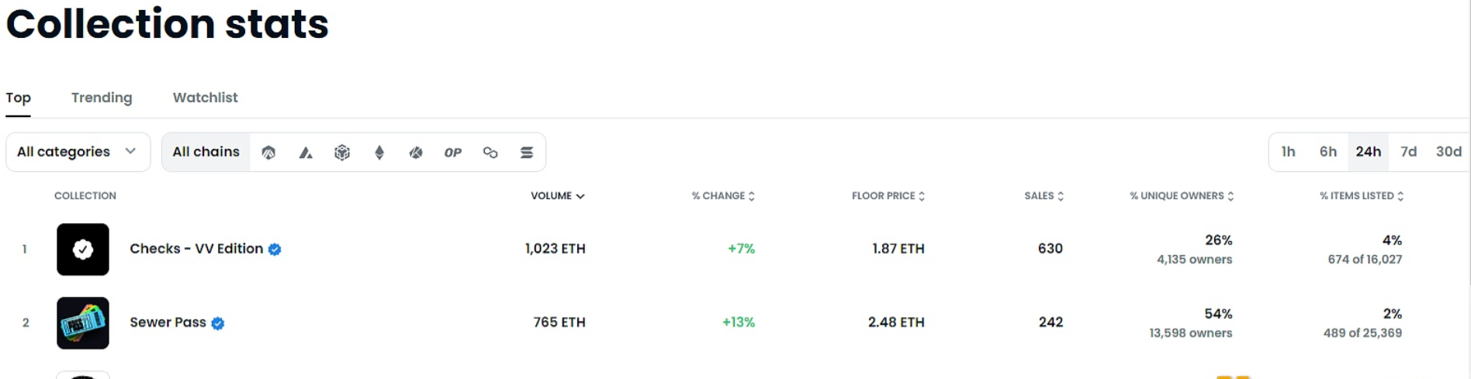
Task: Select the 7d time range
Action: pyautogui.click(x=1408, y=152)
